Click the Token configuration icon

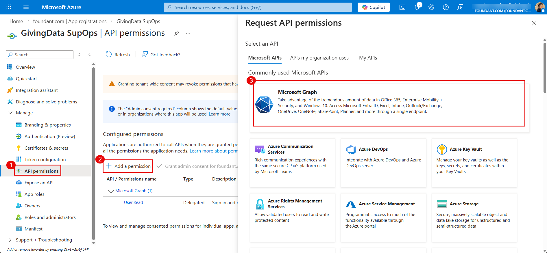click(19, 159)
